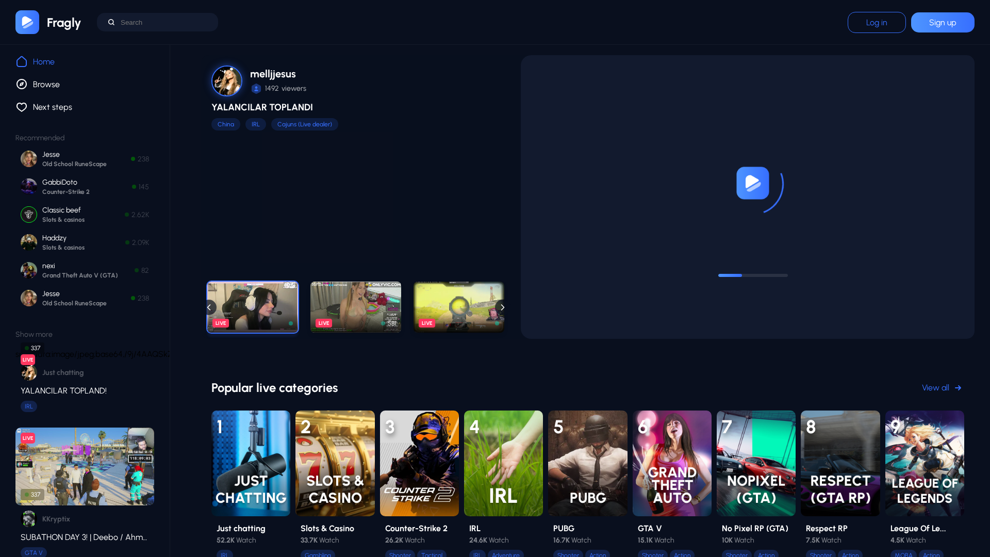Open the PUBG category card
The height and width of the screenshot is (557, 990).
click(x=588, y=463)
